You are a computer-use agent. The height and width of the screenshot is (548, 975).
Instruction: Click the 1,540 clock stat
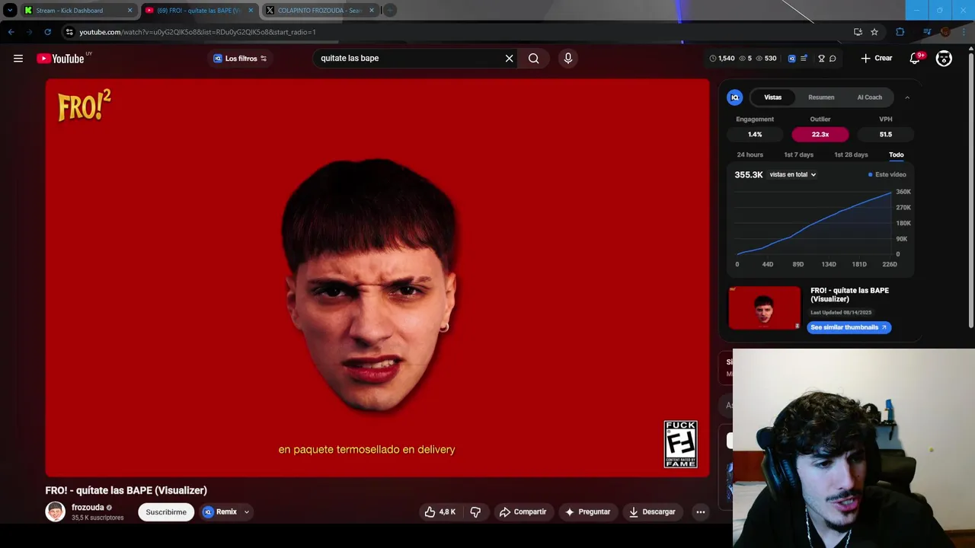coord(722,59)
